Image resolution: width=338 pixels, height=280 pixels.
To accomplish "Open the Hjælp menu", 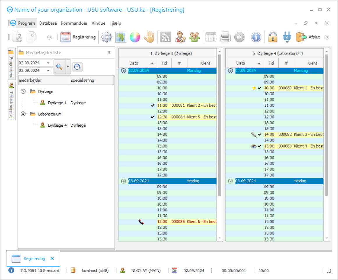I will pos(115,23).
